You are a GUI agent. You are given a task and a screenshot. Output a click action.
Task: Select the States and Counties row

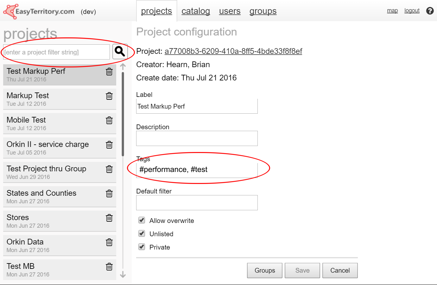click(x=60, y=197)
